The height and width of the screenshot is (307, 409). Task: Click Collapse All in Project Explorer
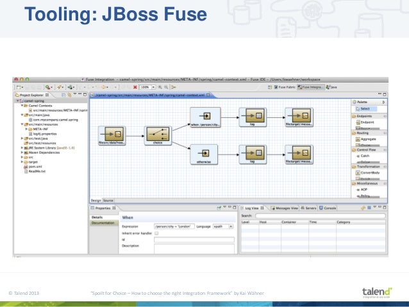coord(63,95)
